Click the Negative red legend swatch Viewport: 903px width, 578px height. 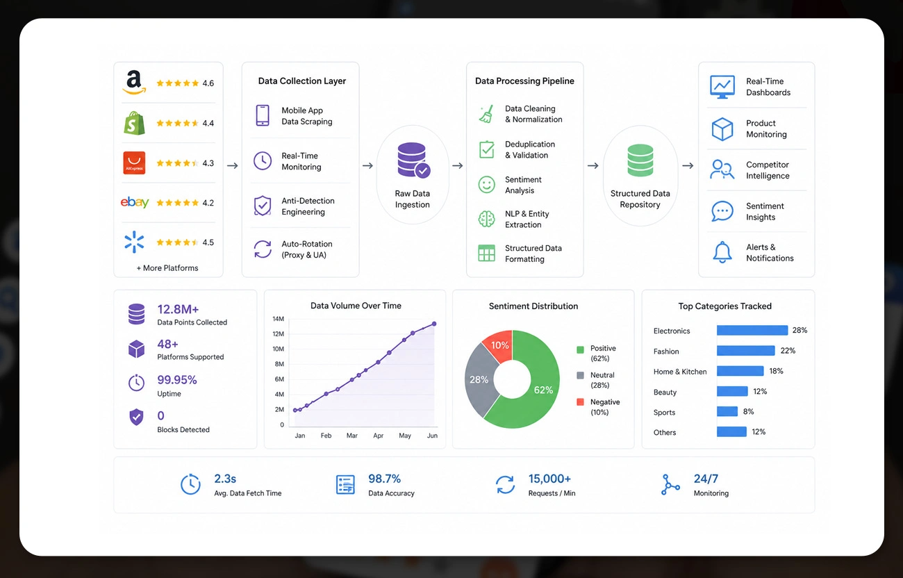581,402
